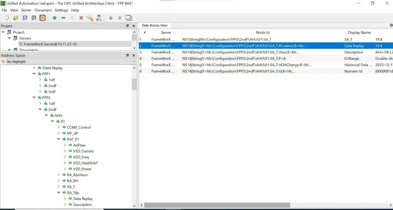The image size is (393, 210).
Task: Select the Data Access View tab
Action: 154,26
